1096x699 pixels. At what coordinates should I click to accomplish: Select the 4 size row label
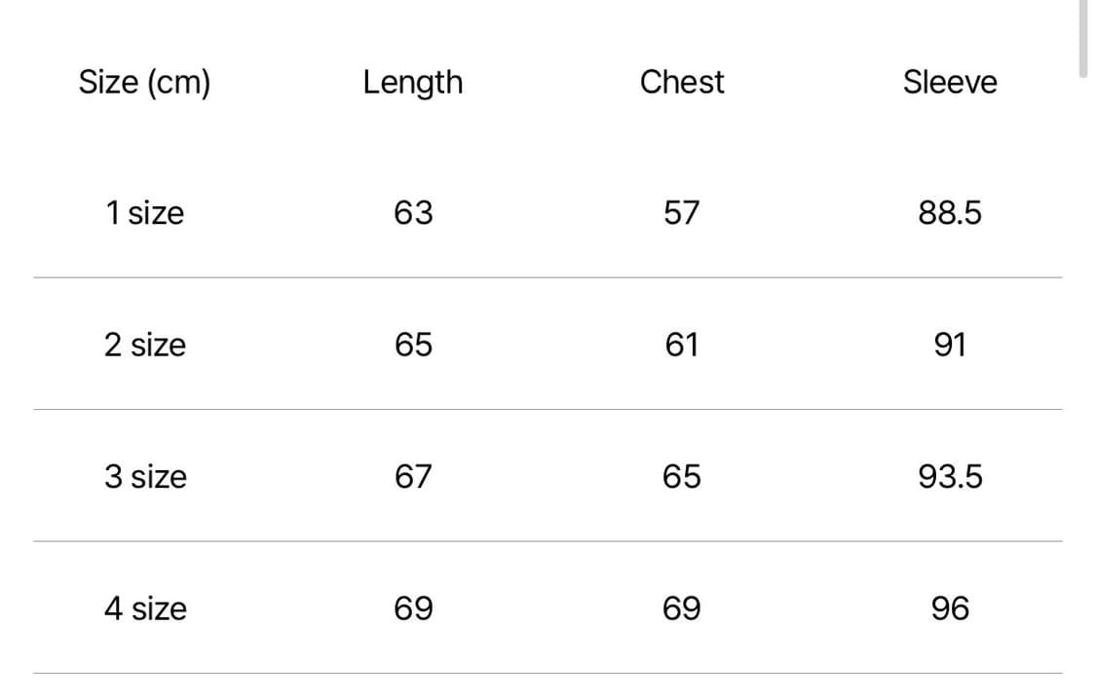(144, 608)
